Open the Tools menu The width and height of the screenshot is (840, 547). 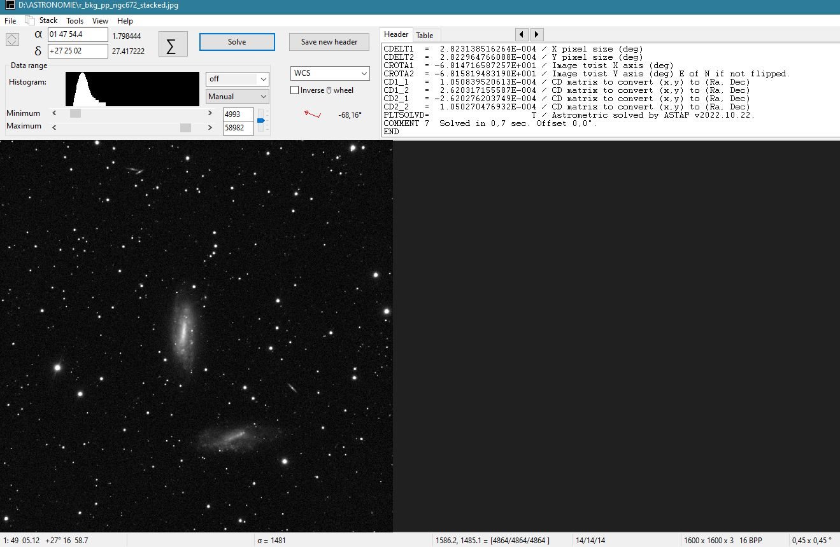pos(75,21)
